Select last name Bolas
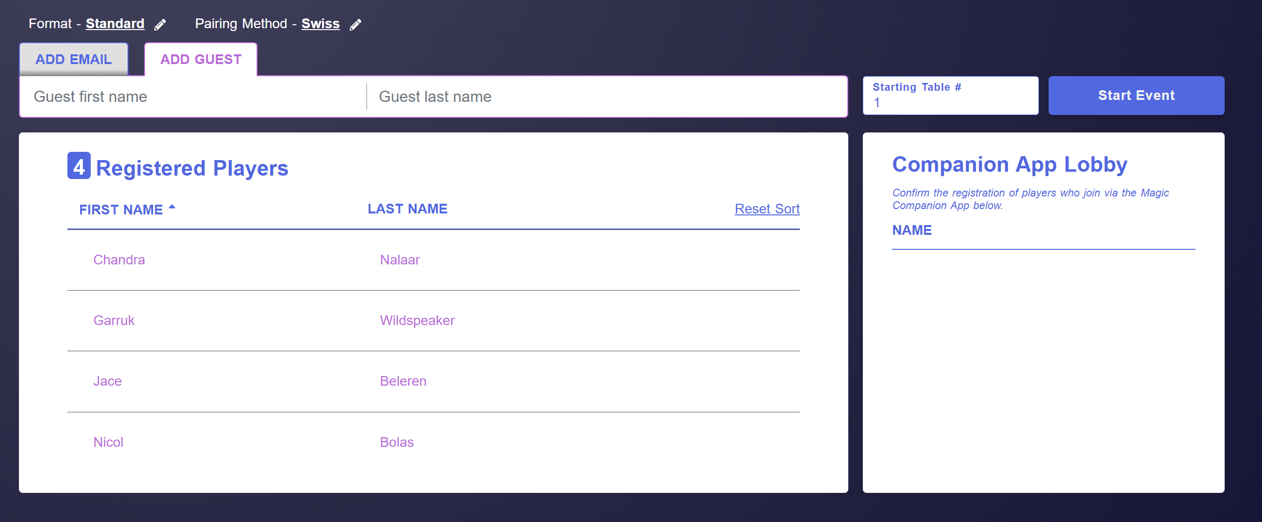 click(397, 442)
